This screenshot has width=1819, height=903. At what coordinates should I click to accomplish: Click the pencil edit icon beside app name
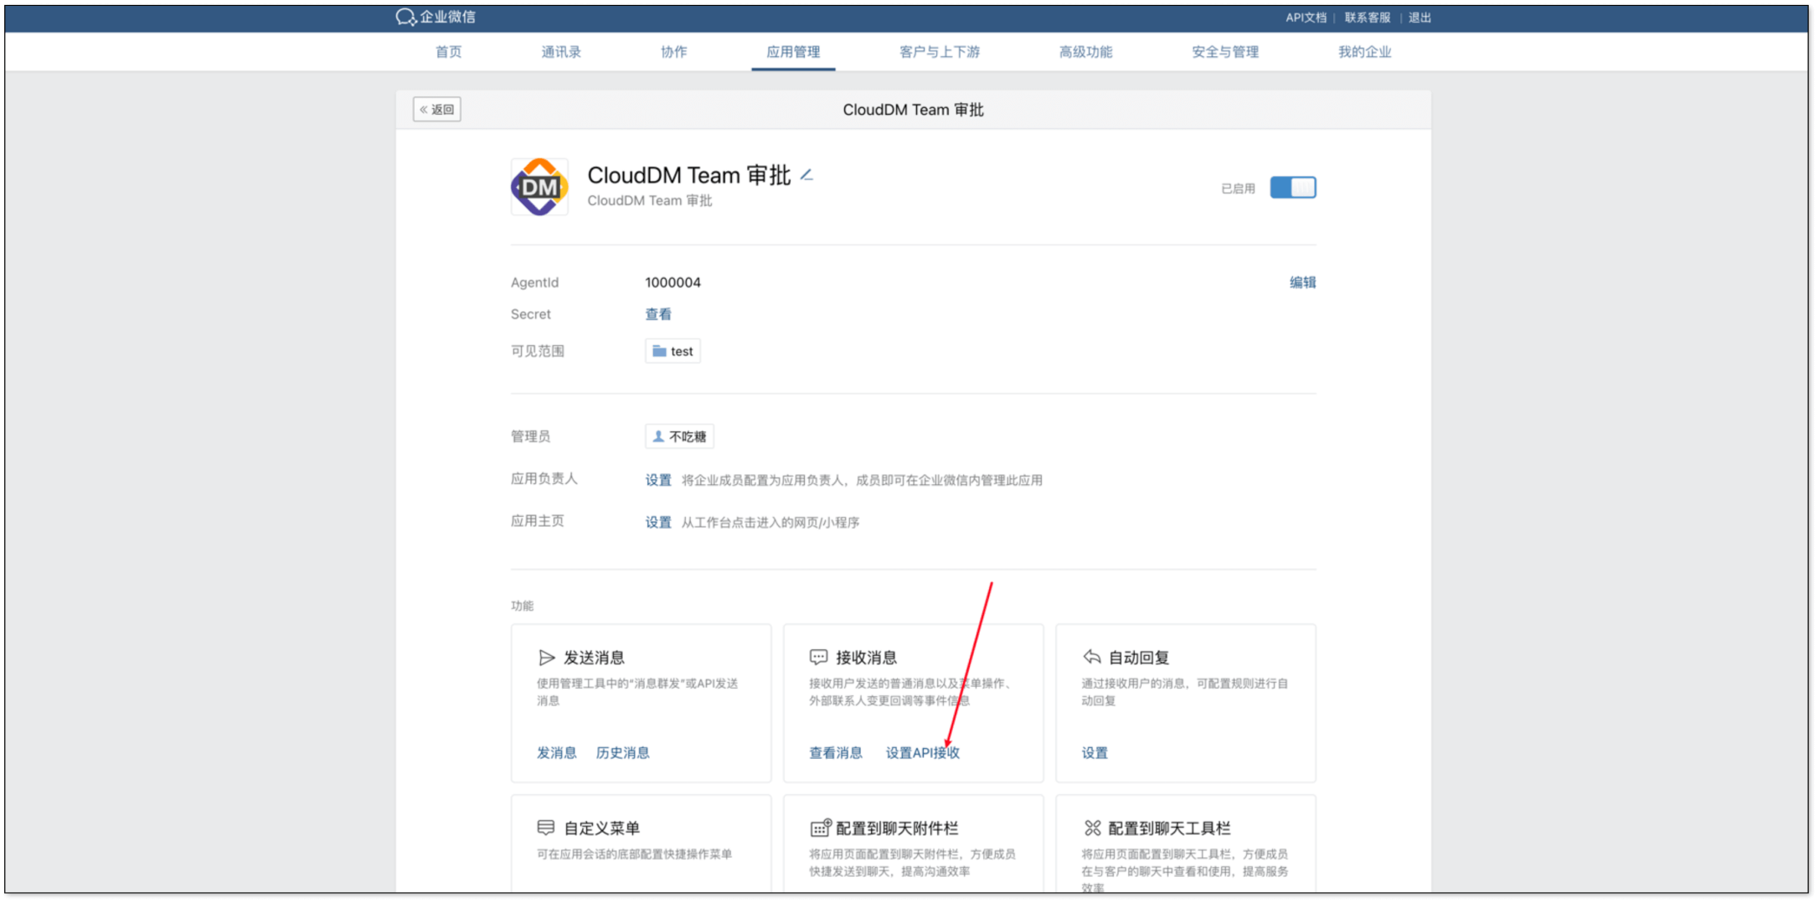pos(806,175)
